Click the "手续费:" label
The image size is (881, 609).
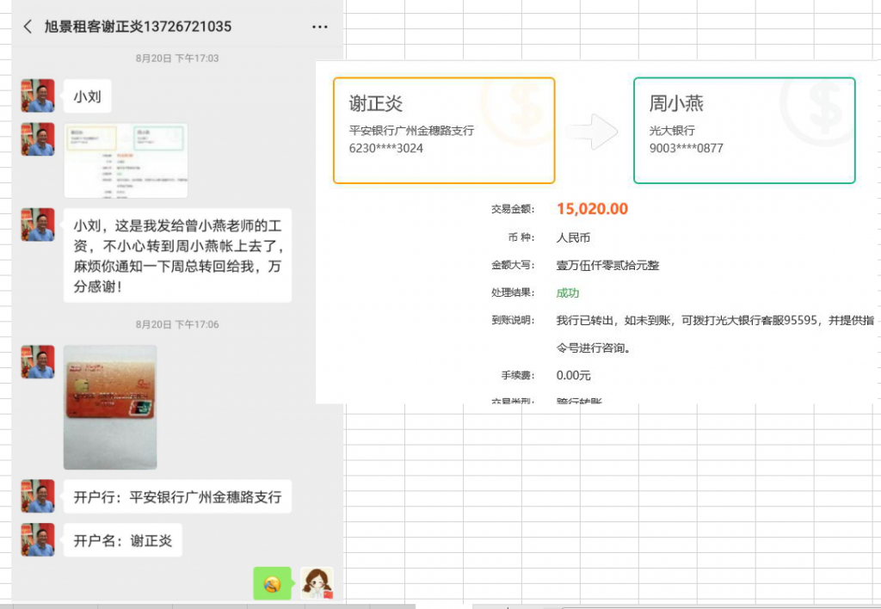click(x=517, y=375)
